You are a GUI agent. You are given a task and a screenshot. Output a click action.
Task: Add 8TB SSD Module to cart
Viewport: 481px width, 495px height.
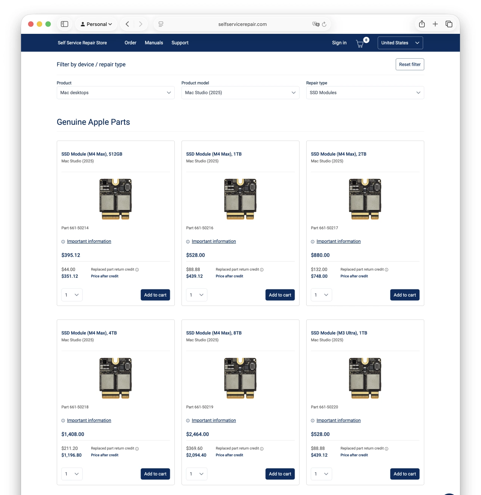[280, 474]
